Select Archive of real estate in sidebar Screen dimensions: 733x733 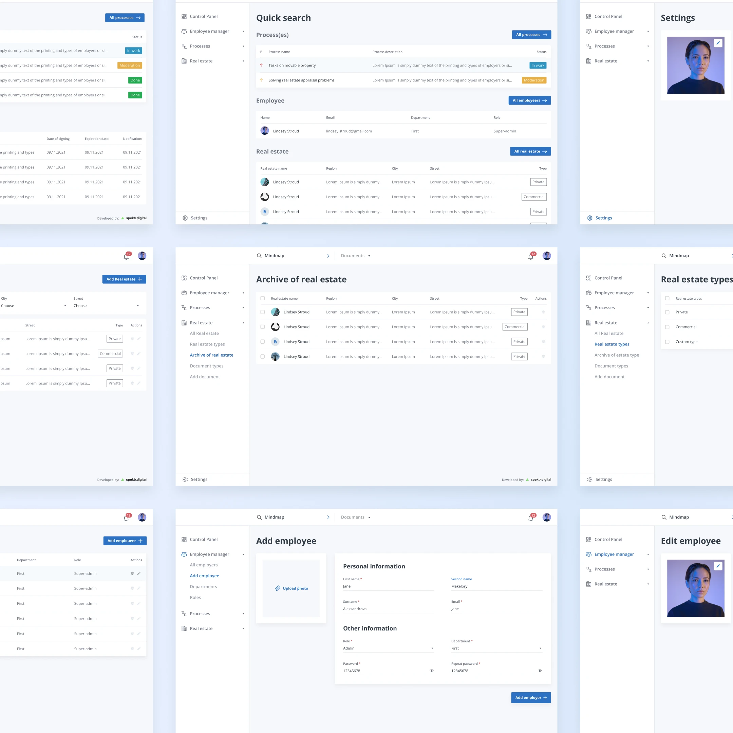(x=211, y=355)
